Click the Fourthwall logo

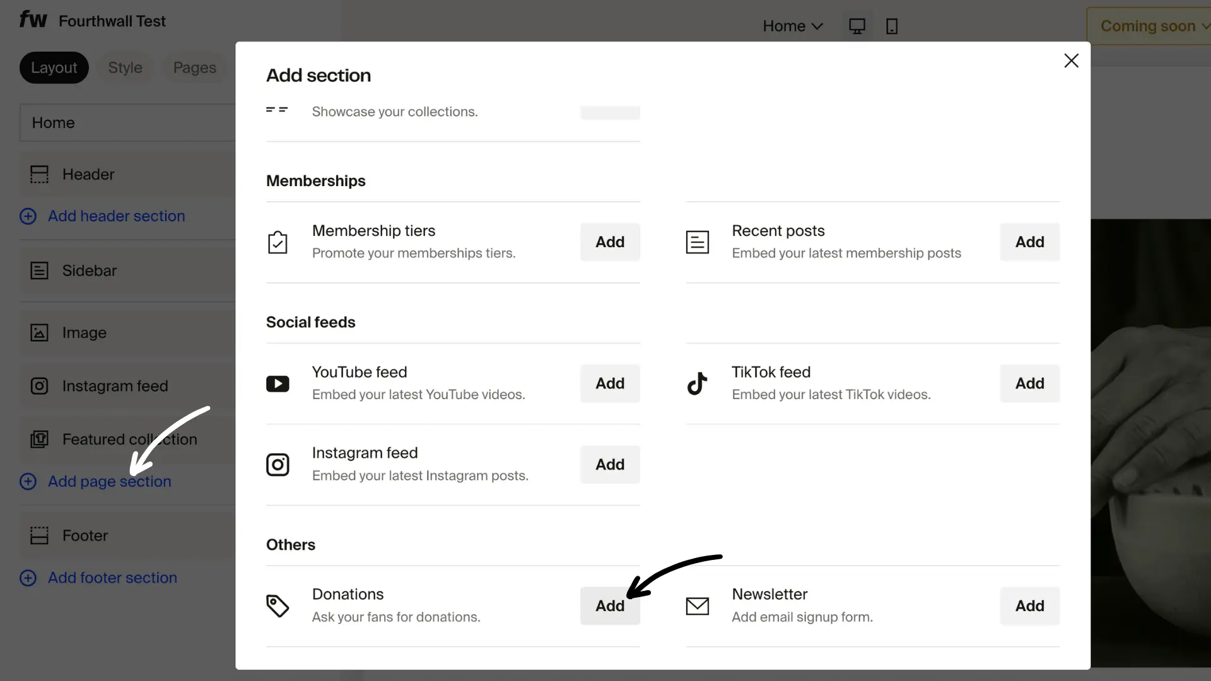(32, 20)
